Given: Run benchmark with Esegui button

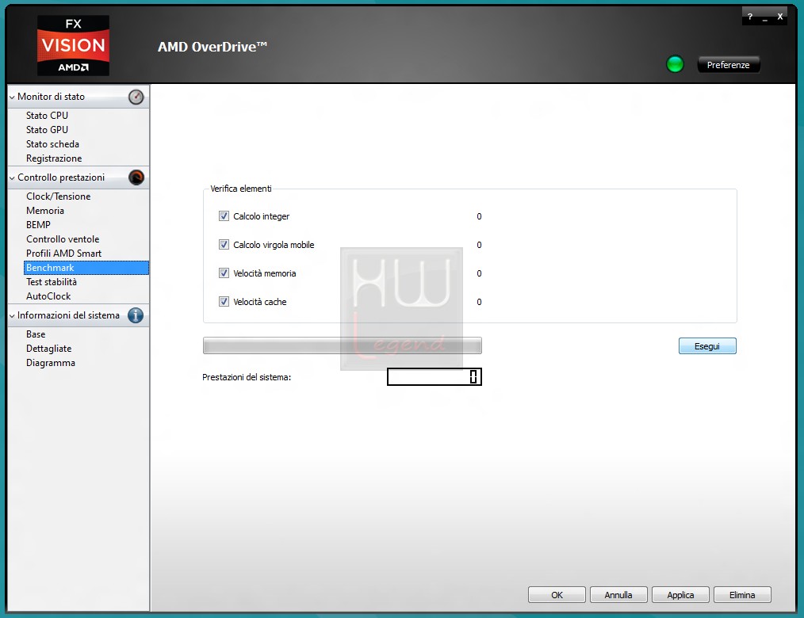Looking at the screenshot, I should pos(707,346).
